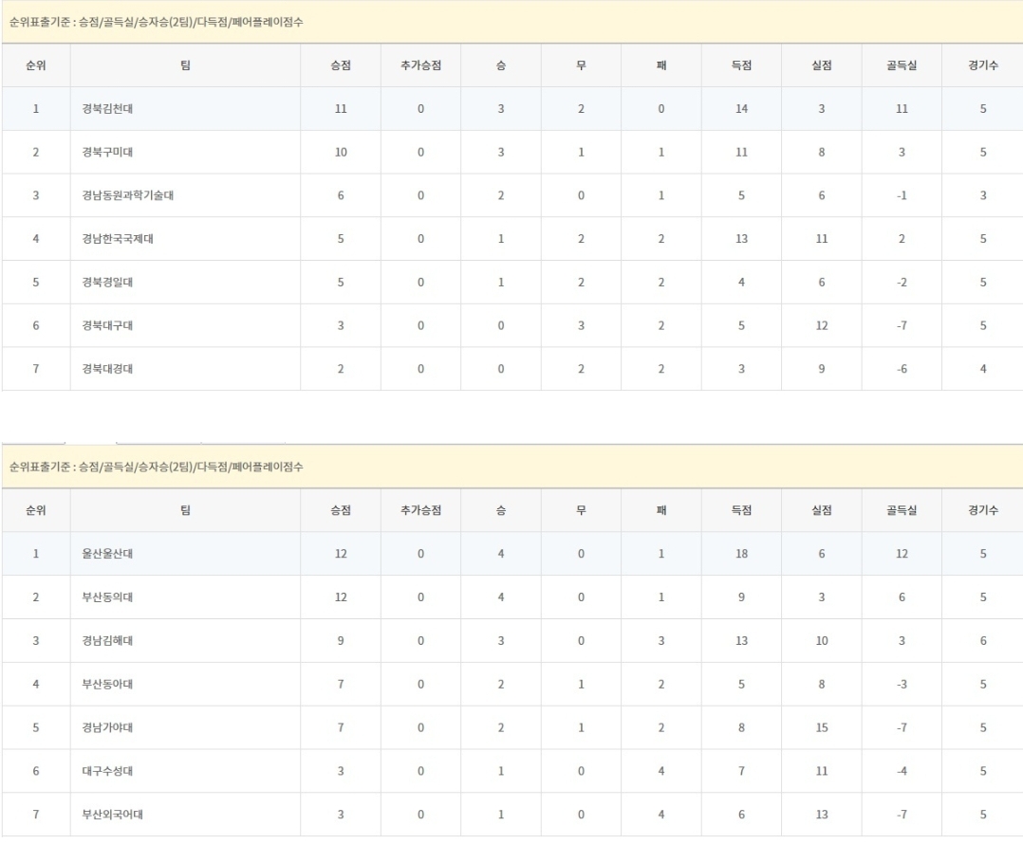The height and width of the screenshot is (844, 1023).
Task: Click 경남동원과학기술대 goal difference -1
Action: click(x=902, y=195)
